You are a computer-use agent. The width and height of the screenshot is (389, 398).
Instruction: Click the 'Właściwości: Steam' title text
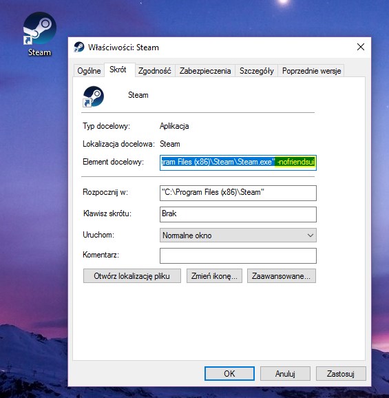coord(123,48)
